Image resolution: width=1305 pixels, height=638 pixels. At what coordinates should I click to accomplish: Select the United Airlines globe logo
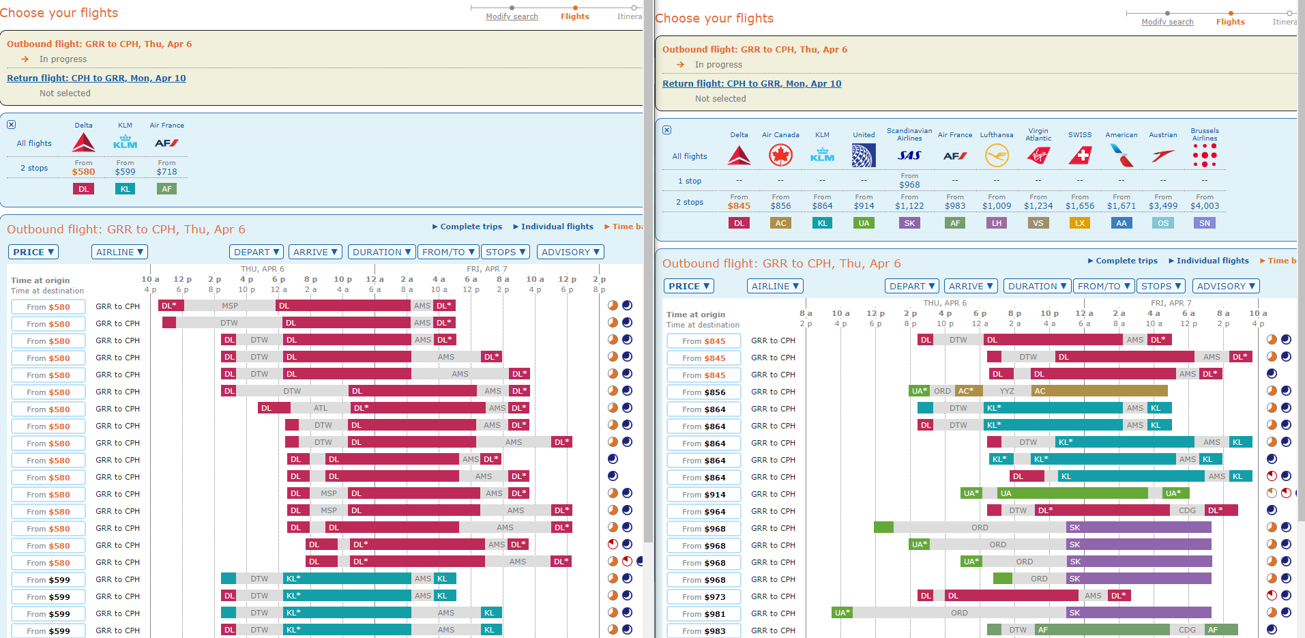[864, 156]
